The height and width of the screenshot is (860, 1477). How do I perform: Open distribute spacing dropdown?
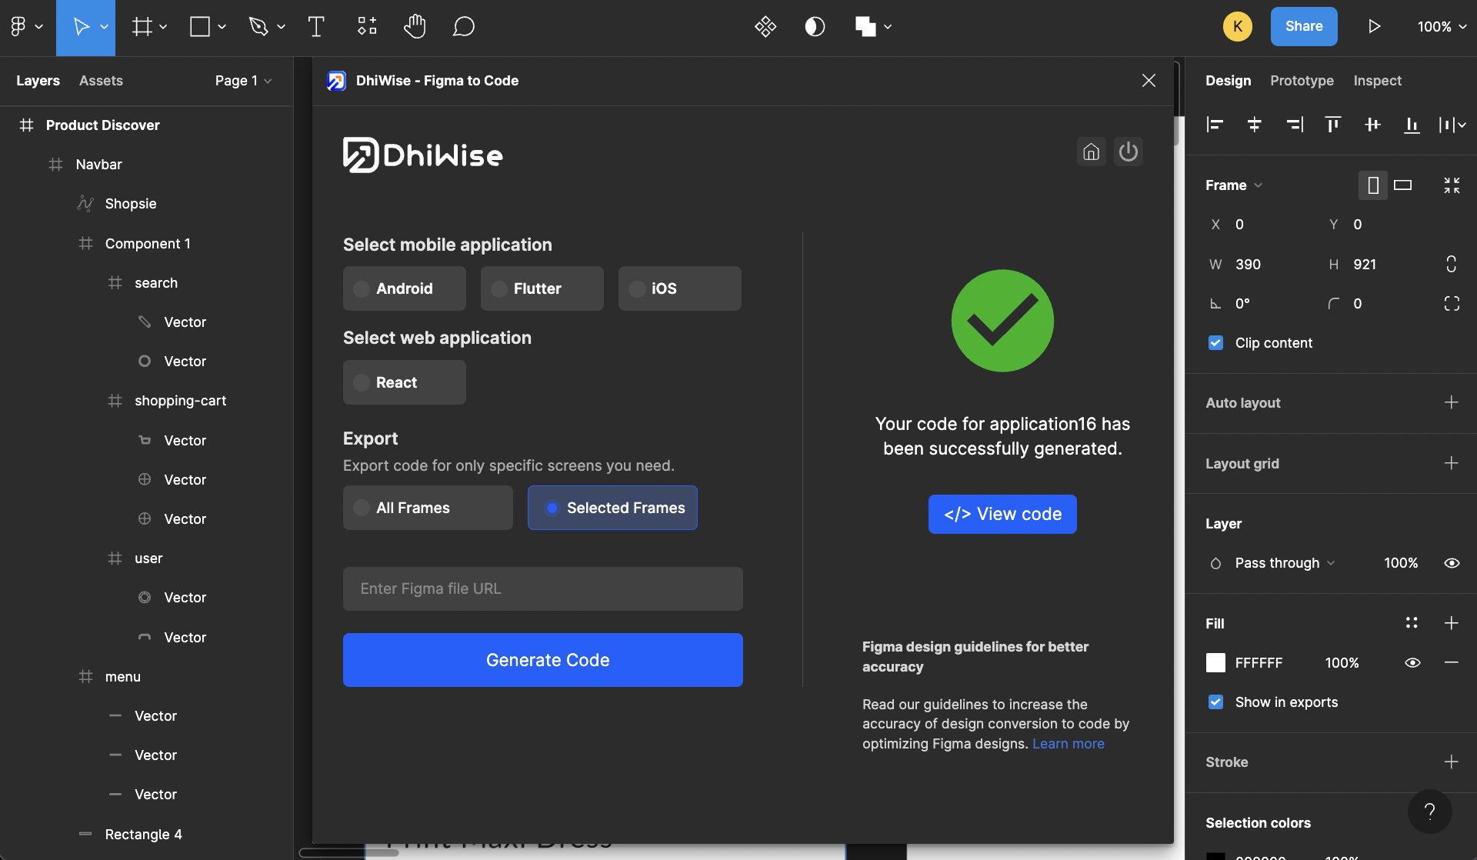(1452, 125)
